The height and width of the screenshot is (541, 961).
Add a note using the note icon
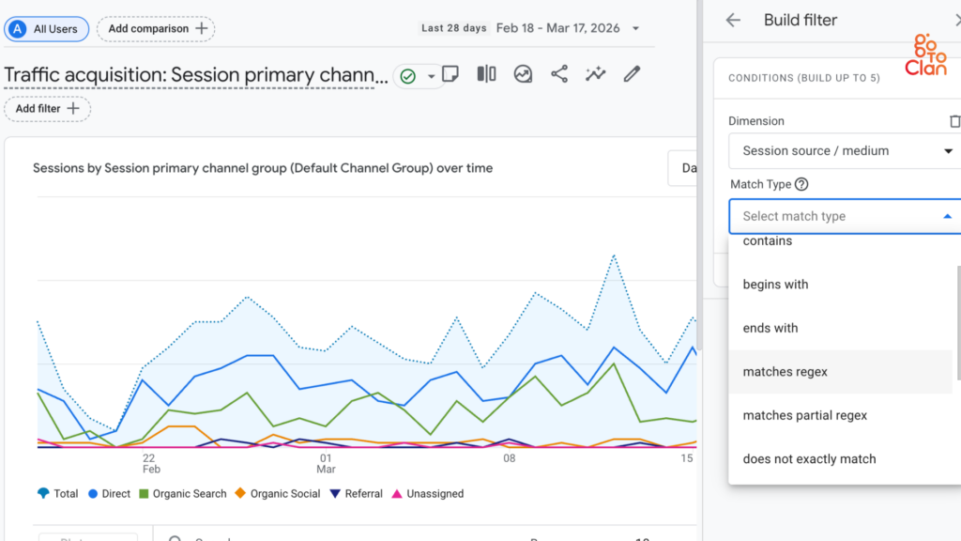pos(450,73)
